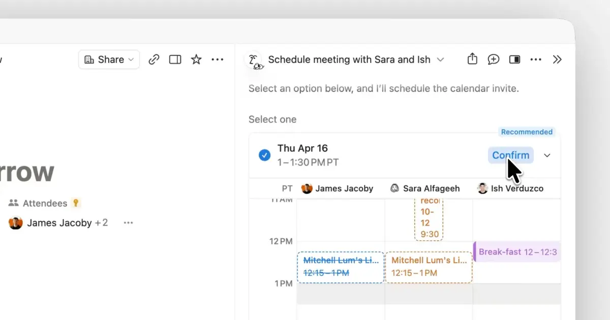This screenshot has height=320, width=610.
Task: Open the Share dropdown
Action: (x=109, y=59)
